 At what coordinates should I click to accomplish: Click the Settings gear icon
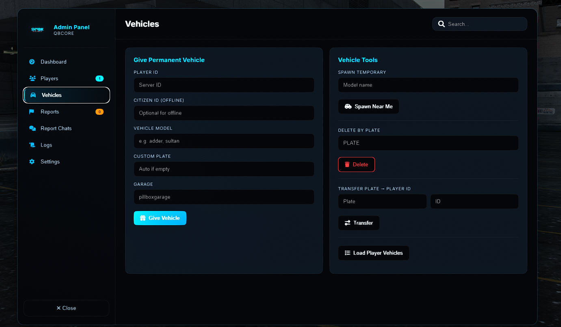pos(32,161)
